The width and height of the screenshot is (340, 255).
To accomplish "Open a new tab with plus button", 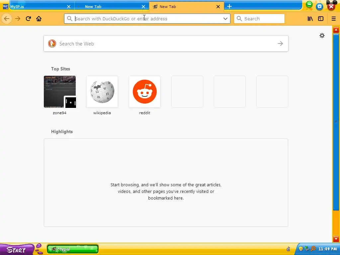I will point(229,7).
